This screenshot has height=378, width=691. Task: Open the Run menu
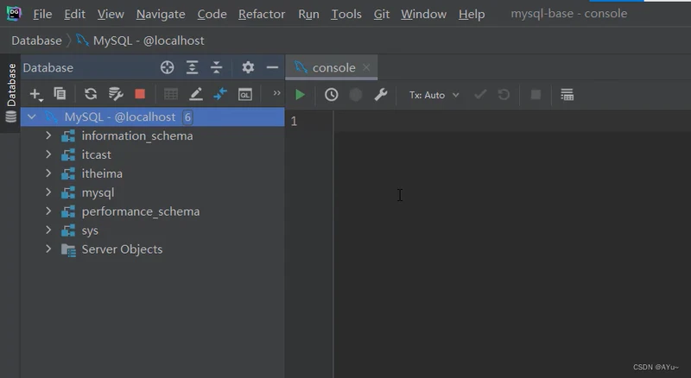(x=308, y=14)
